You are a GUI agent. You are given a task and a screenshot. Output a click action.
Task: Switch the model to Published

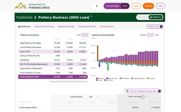[155, 17]
